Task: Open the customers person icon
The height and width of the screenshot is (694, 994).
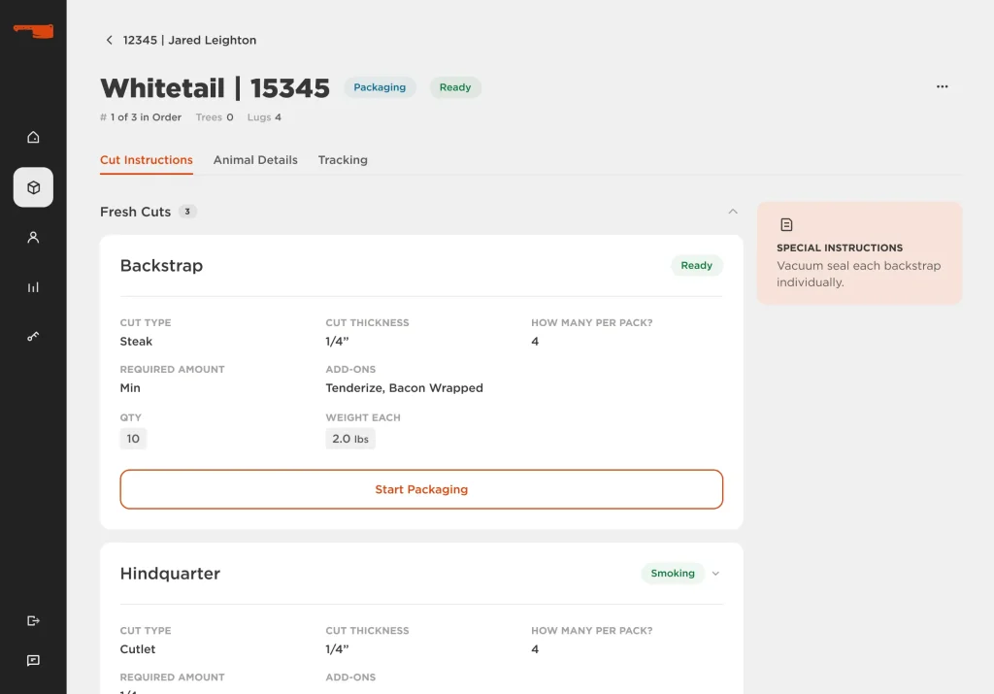Action: pos(33,237)
